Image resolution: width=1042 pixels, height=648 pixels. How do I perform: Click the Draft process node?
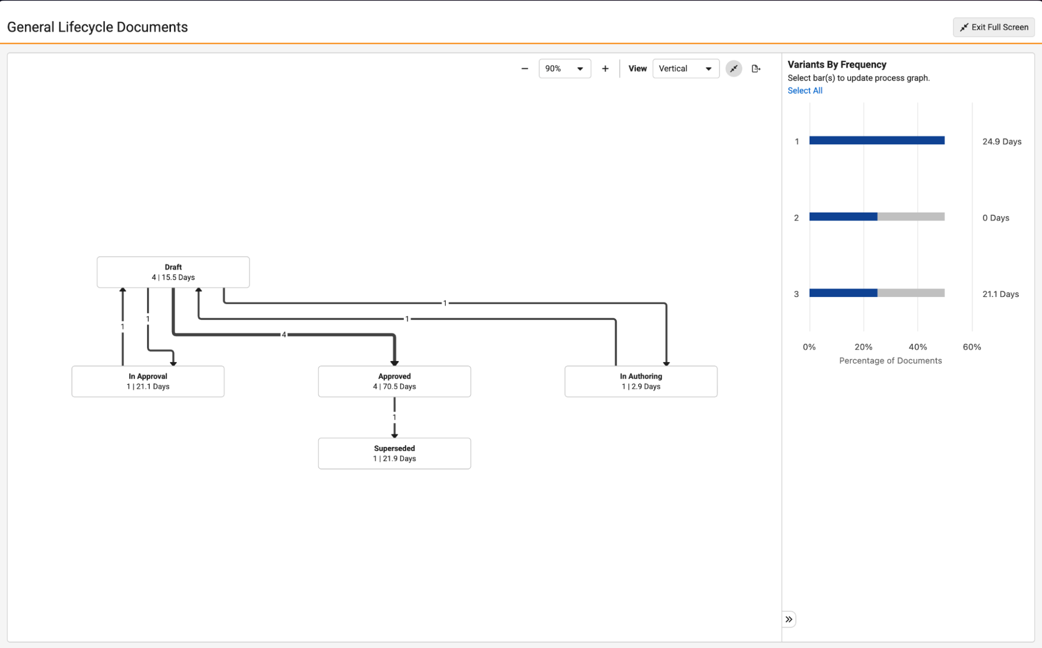(173, 272)
